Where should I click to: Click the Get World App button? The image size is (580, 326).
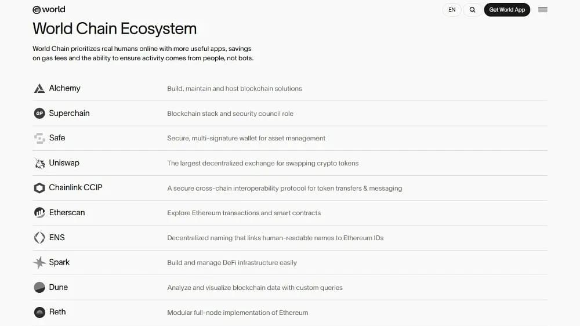(x=507, y=10)
